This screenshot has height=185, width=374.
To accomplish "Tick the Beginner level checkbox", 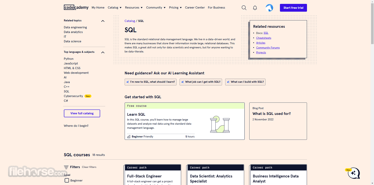I will [x=67, y=180].
